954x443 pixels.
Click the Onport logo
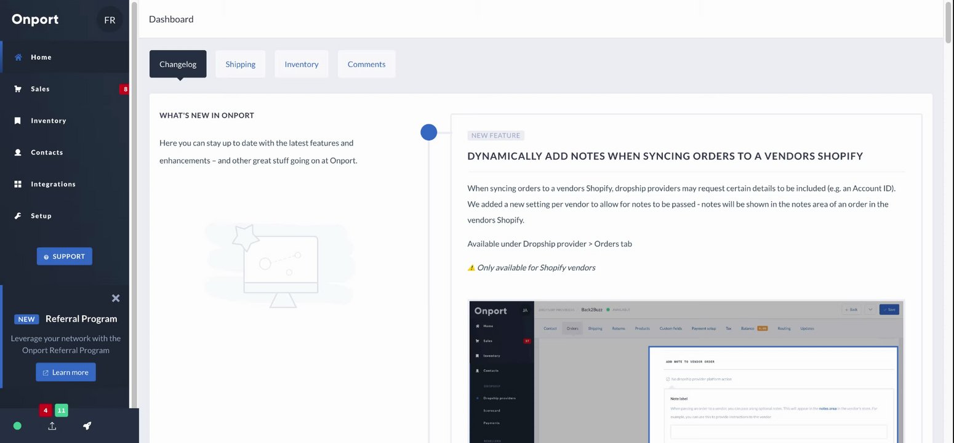click(35, 19)
